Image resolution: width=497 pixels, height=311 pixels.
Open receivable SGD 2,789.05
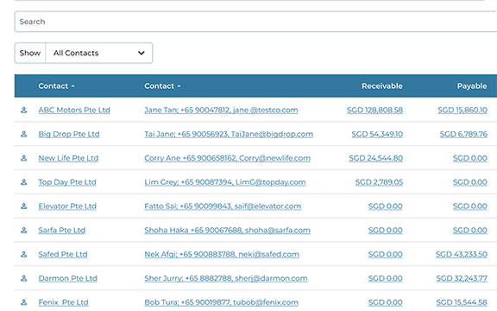pyautogui.click(x=379, y=182)
